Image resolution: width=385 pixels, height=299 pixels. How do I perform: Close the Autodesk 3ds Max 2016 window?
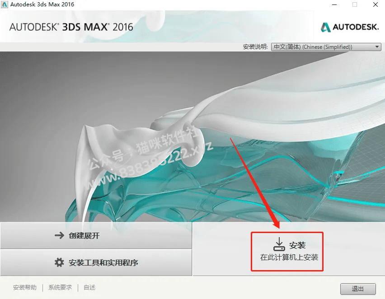(x=376, y=5)
